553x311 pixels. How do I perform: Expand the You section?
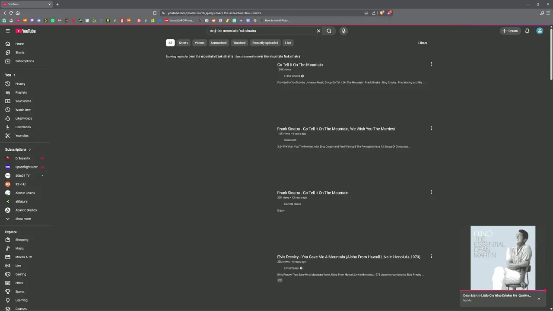click(x=10, y=75)
